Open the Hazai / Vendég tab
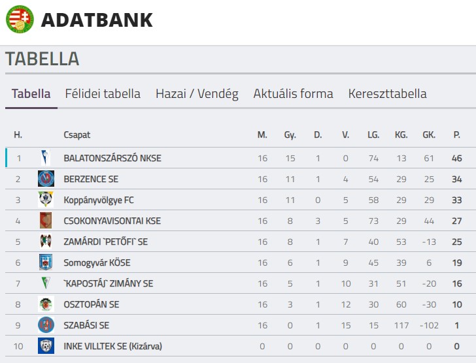Screen dimensions: 476x363 (197, 93)
